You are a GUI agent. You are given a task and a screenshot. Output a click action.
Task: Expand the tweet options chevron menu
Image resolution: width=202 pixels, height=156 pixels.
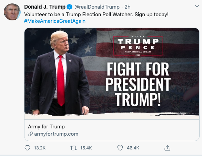197,6
